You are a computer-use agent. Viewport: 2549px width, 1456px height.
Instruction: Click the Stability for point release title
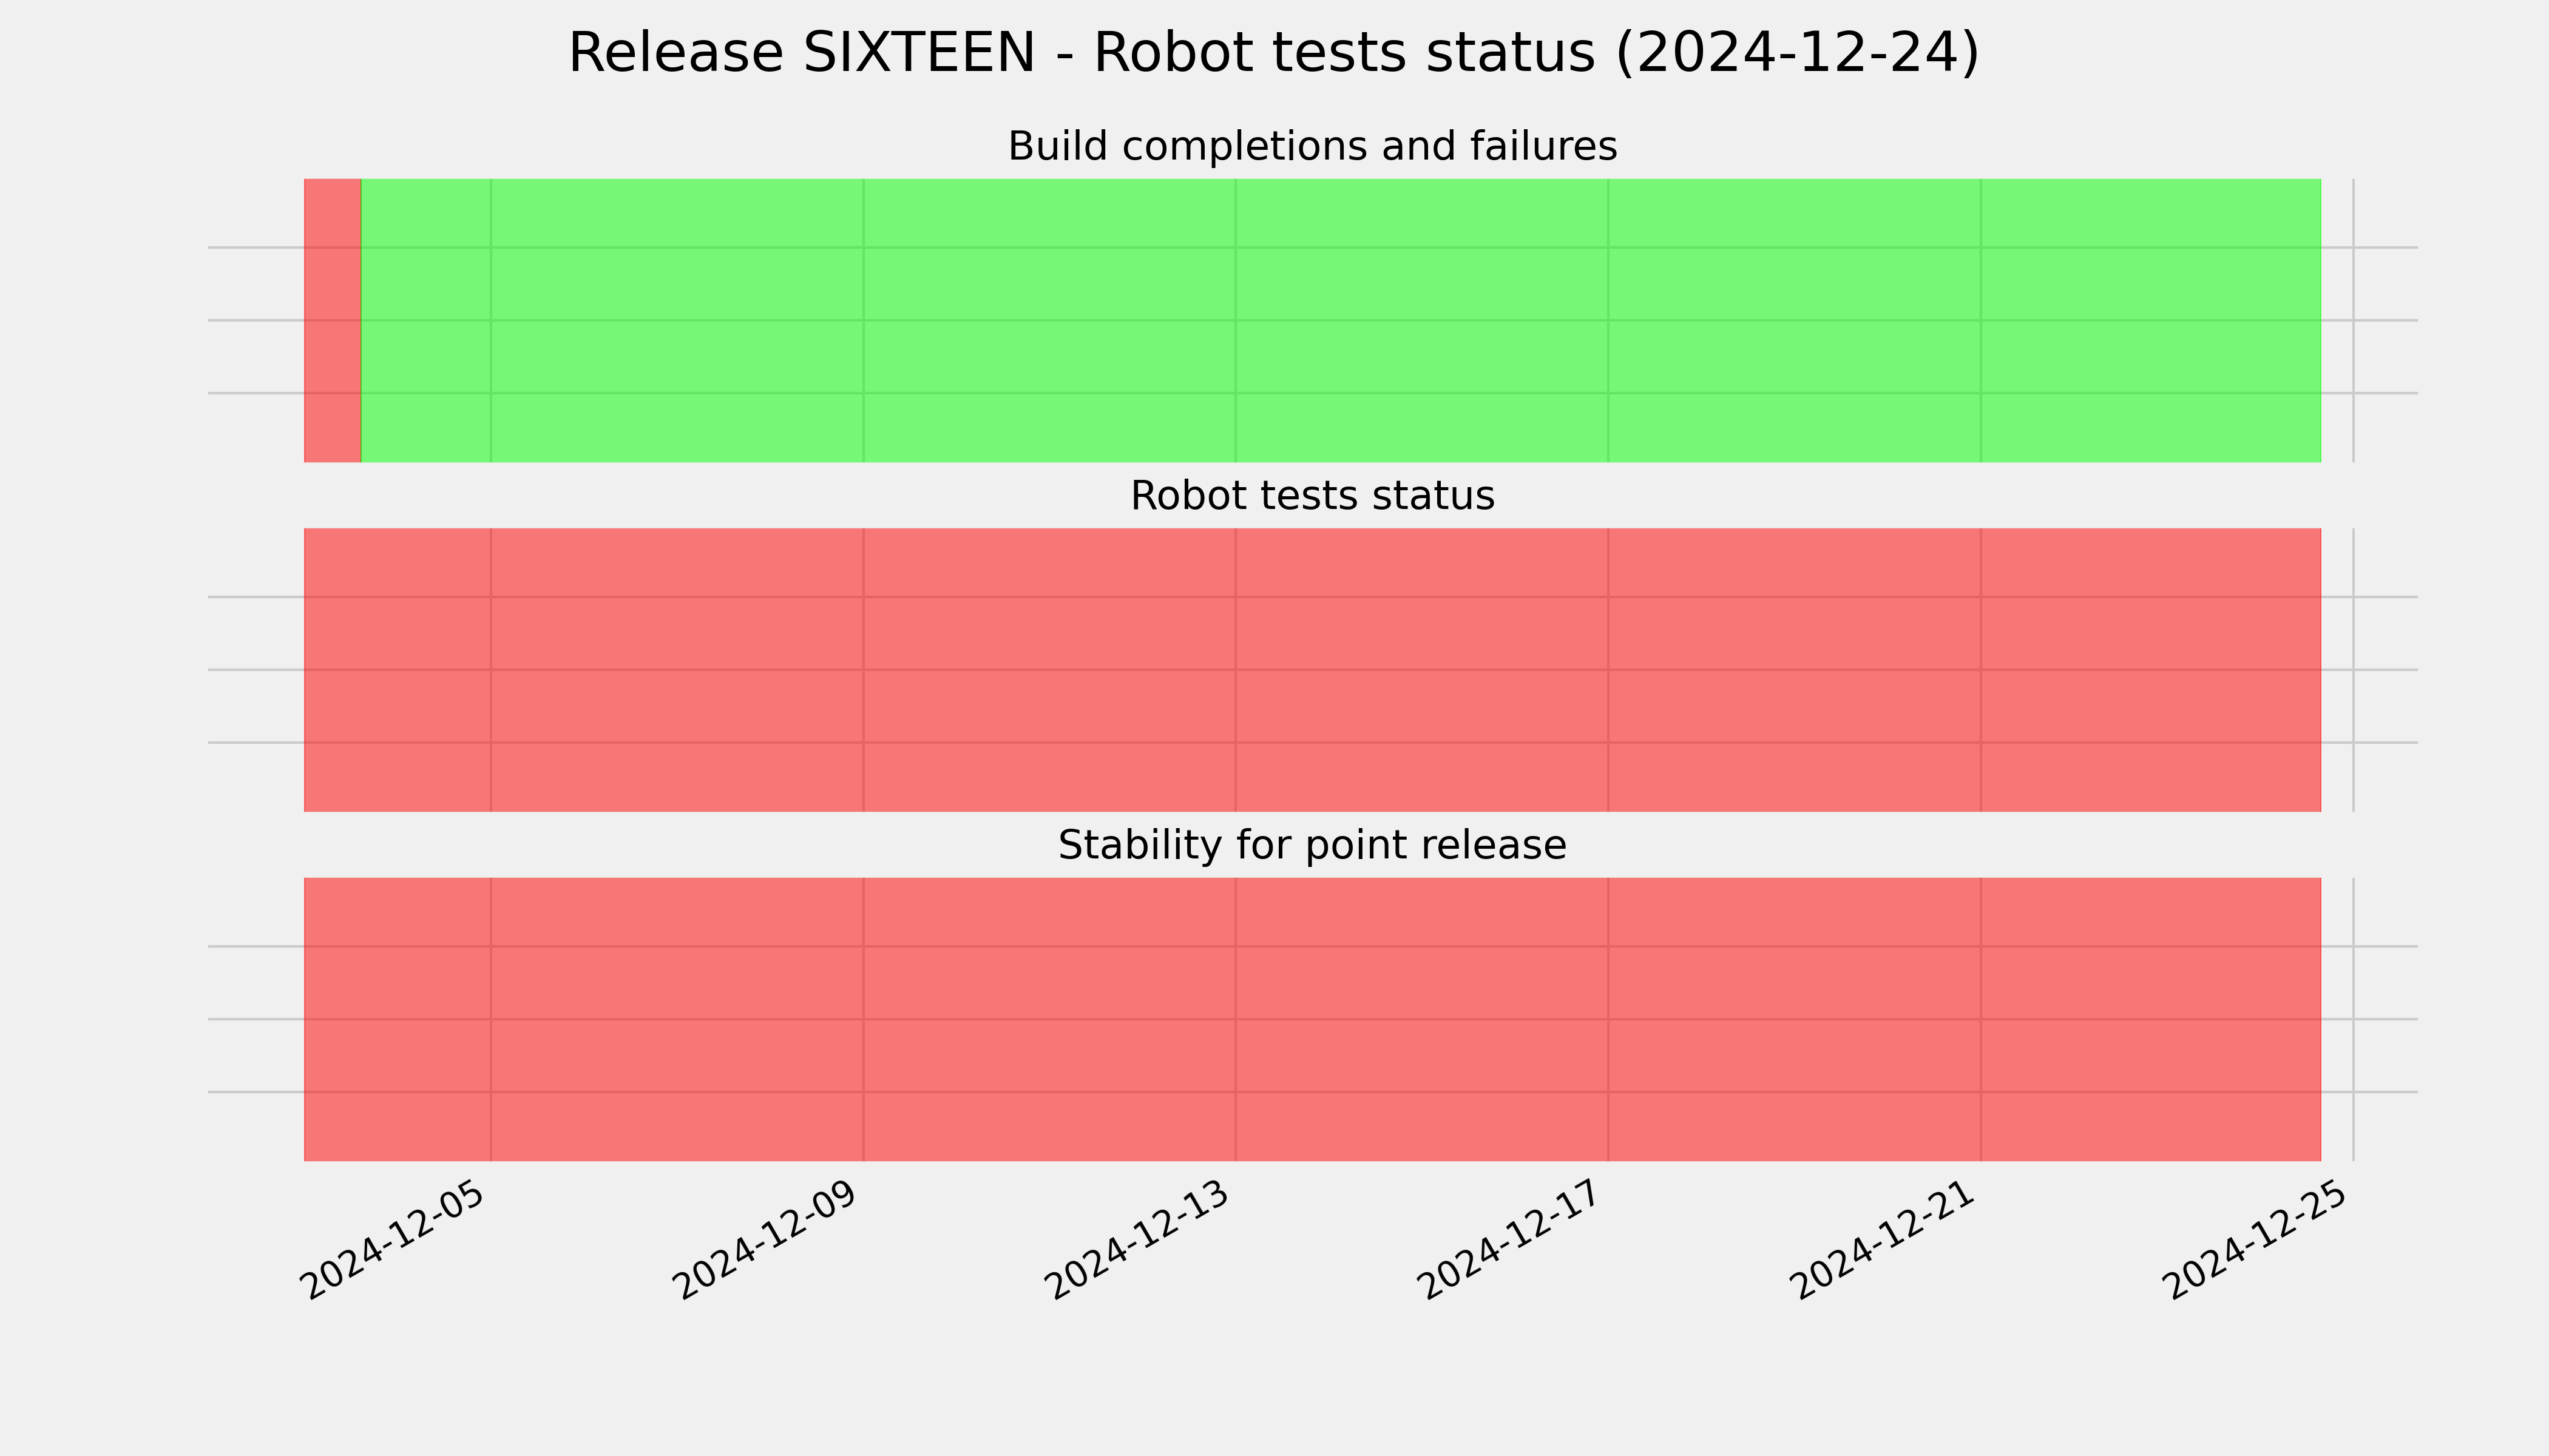[1312, 845]
